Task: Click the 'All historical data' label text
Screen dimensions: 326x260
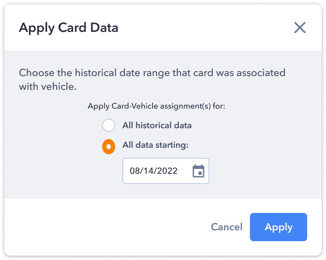Action: [x=157, y=125]
